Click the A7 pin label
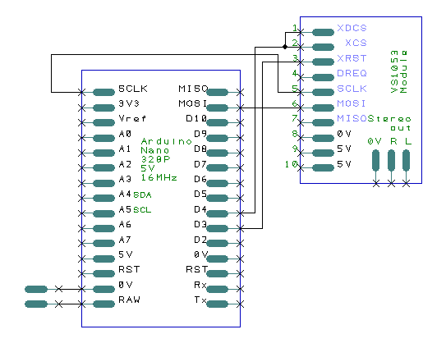The width and height of the screenshot is (446, 357). 125,240
